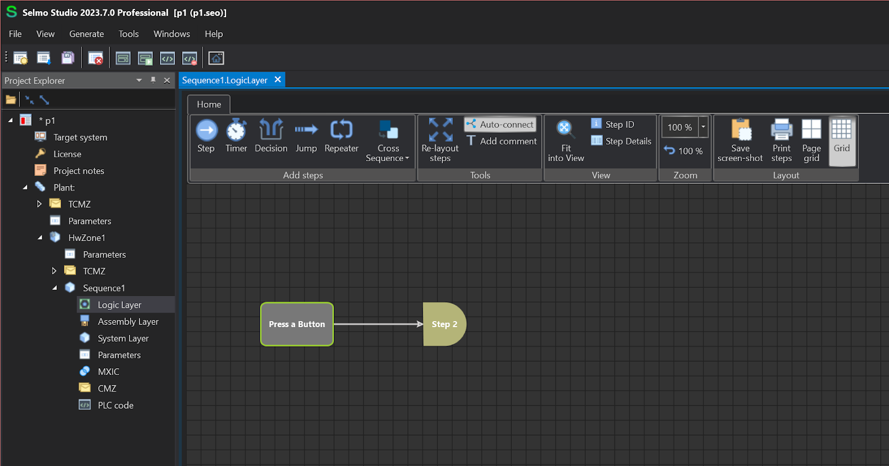Open the Help menu
The height and width of the screenshot is (466, 889).
214,34
